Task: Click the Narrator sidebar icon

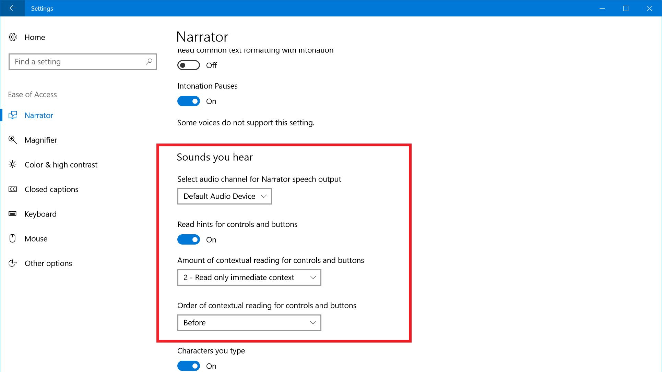Action: pyautogui.click(x=13, y=115)
